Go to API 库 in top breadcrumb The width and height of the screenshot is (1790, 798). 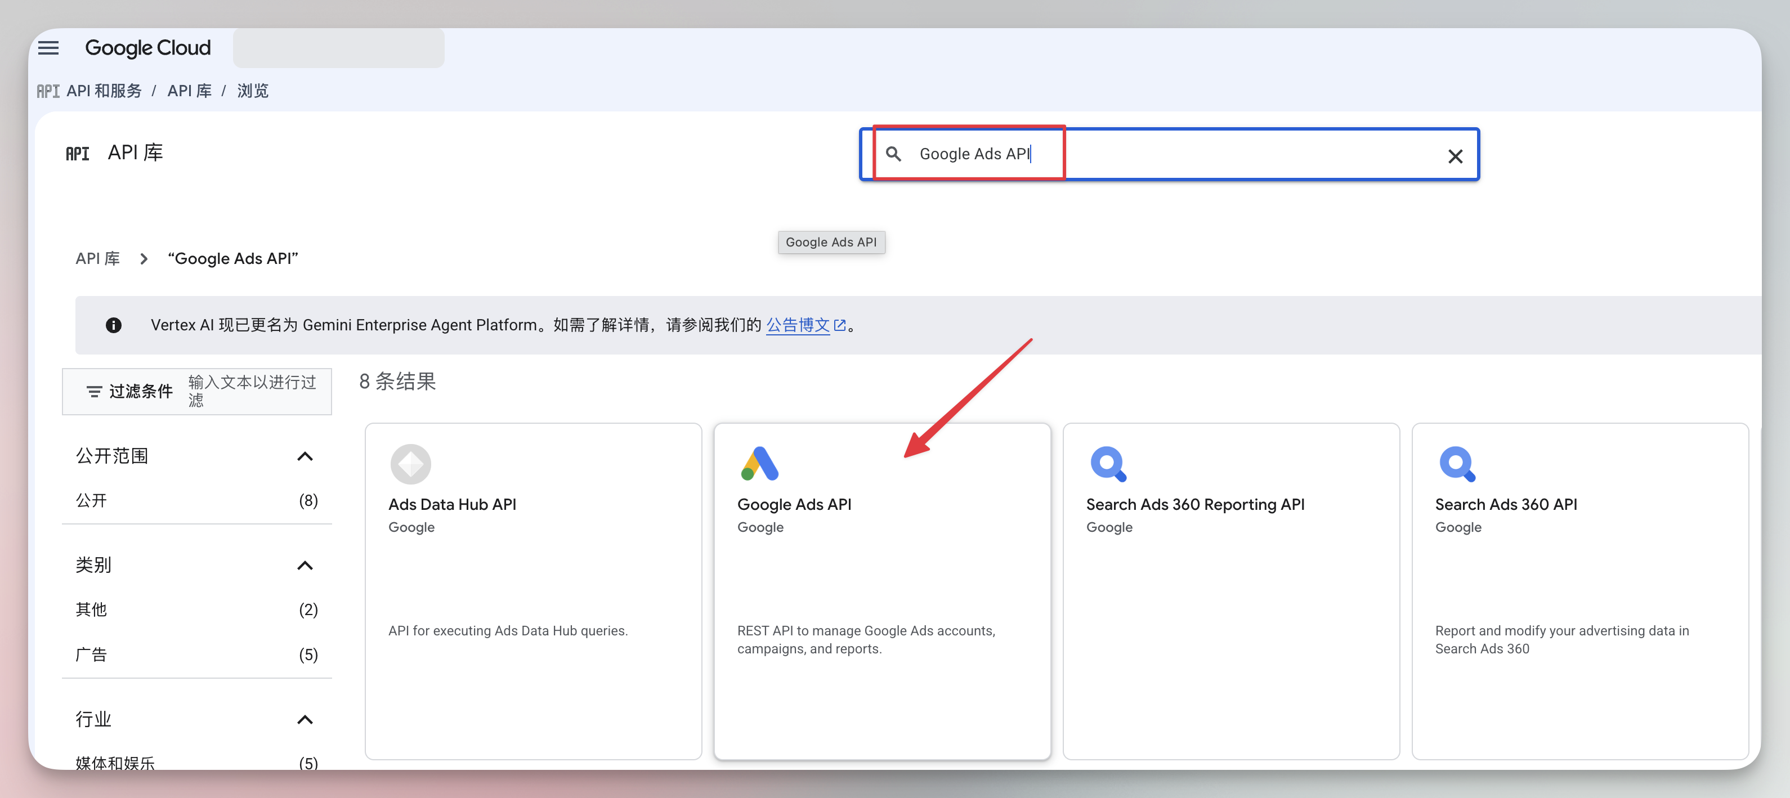click(x=189, y=91)
